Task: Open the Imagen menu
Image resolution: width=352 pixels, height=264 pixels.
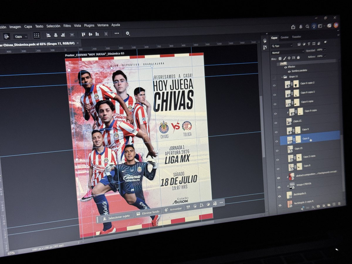Action: [15, 27]
